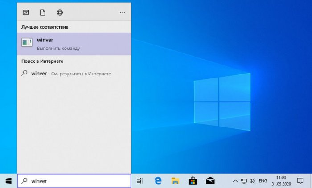Show hidden system tray icons

235,181
